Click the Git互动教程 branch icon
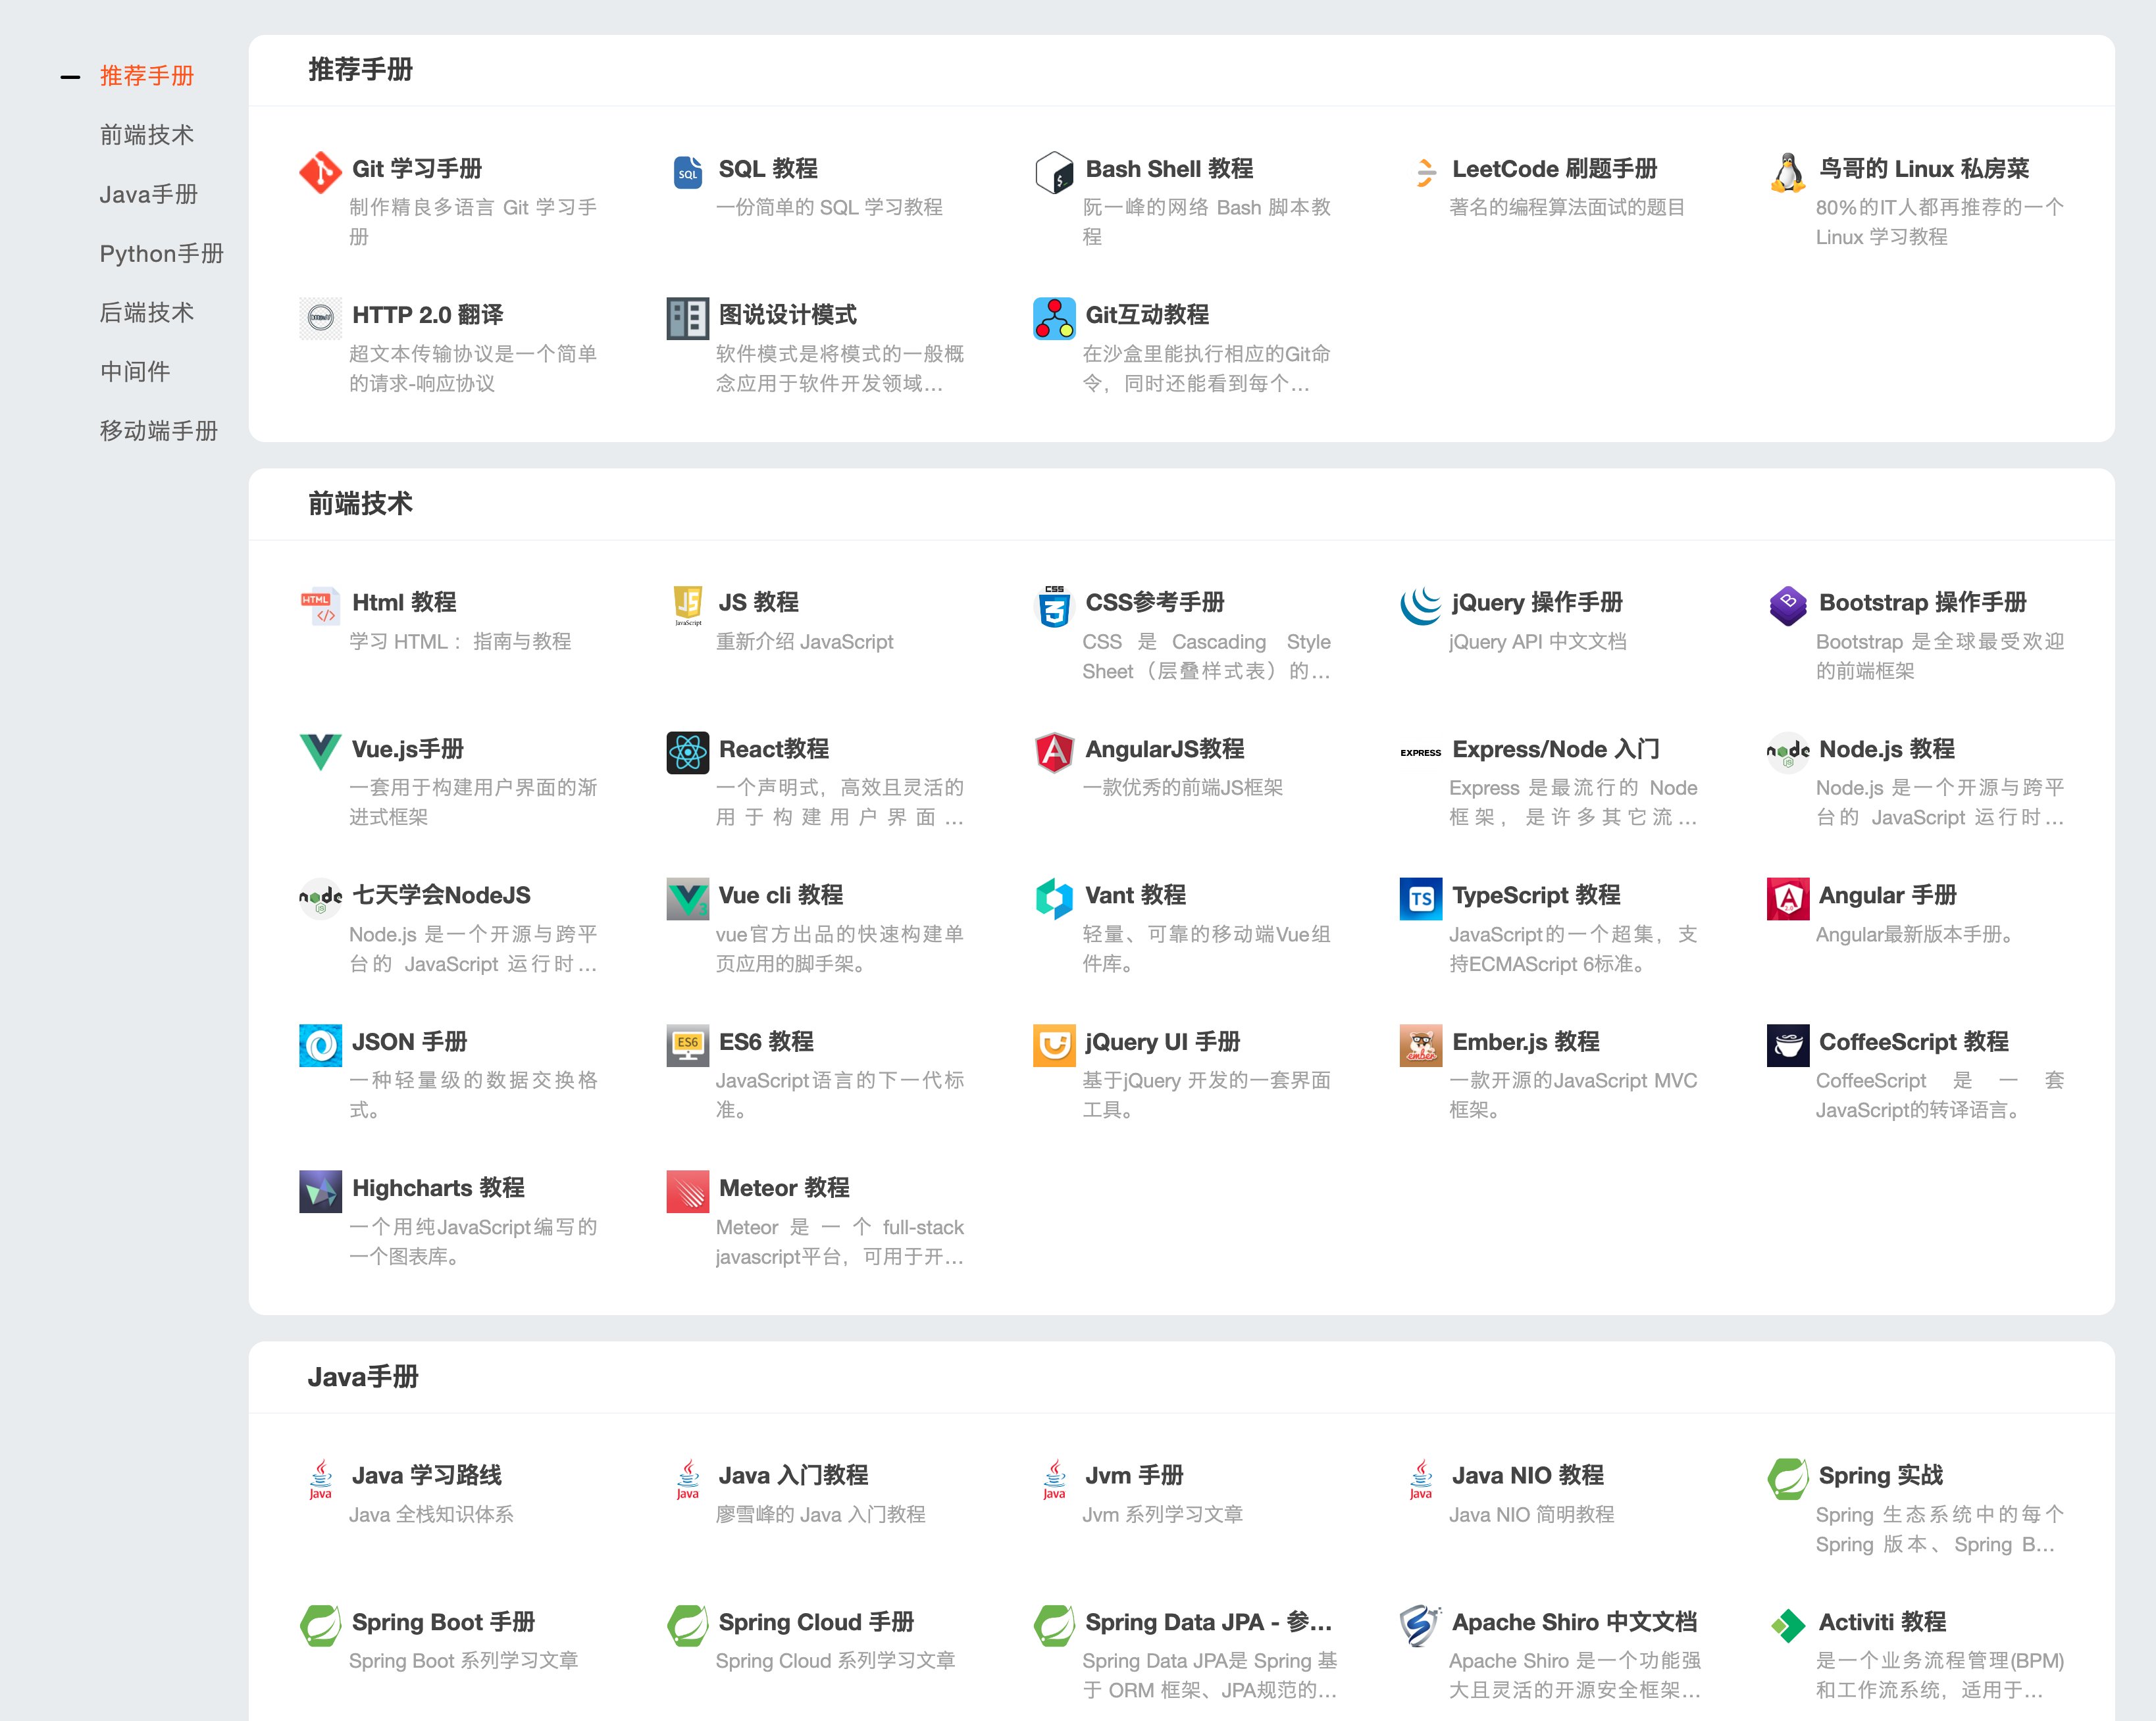 tap(1054, 319)
